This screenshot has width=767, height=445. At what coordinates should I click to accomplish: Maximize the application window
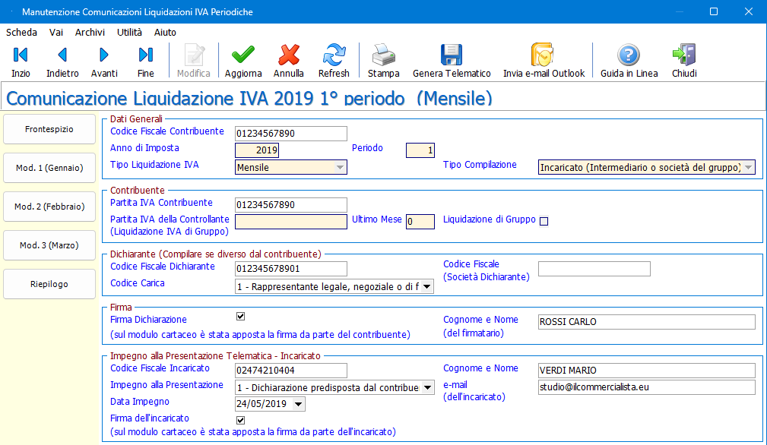click(714, 11)
